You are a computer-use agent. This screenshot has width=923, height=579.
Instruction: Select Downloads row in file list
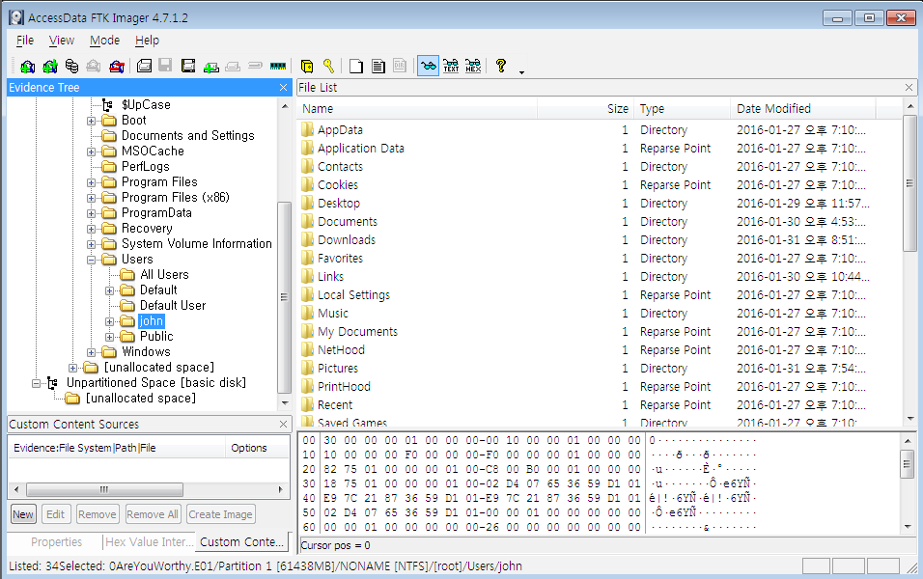pos(600,240)
